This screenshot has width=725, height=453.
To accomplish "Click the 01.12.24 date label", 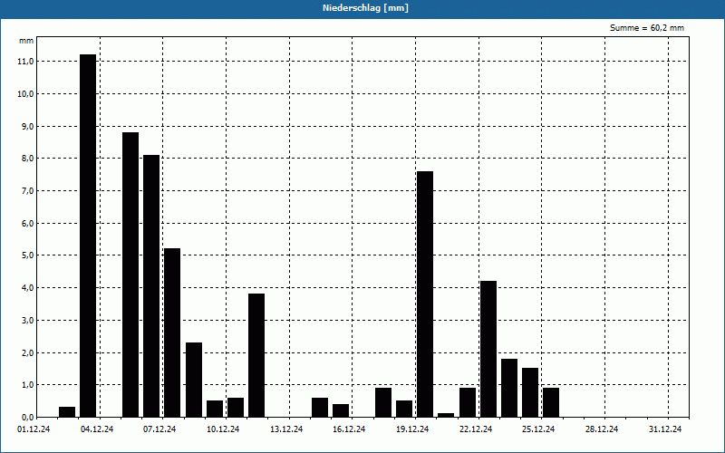I will click(x=34, y=429).
